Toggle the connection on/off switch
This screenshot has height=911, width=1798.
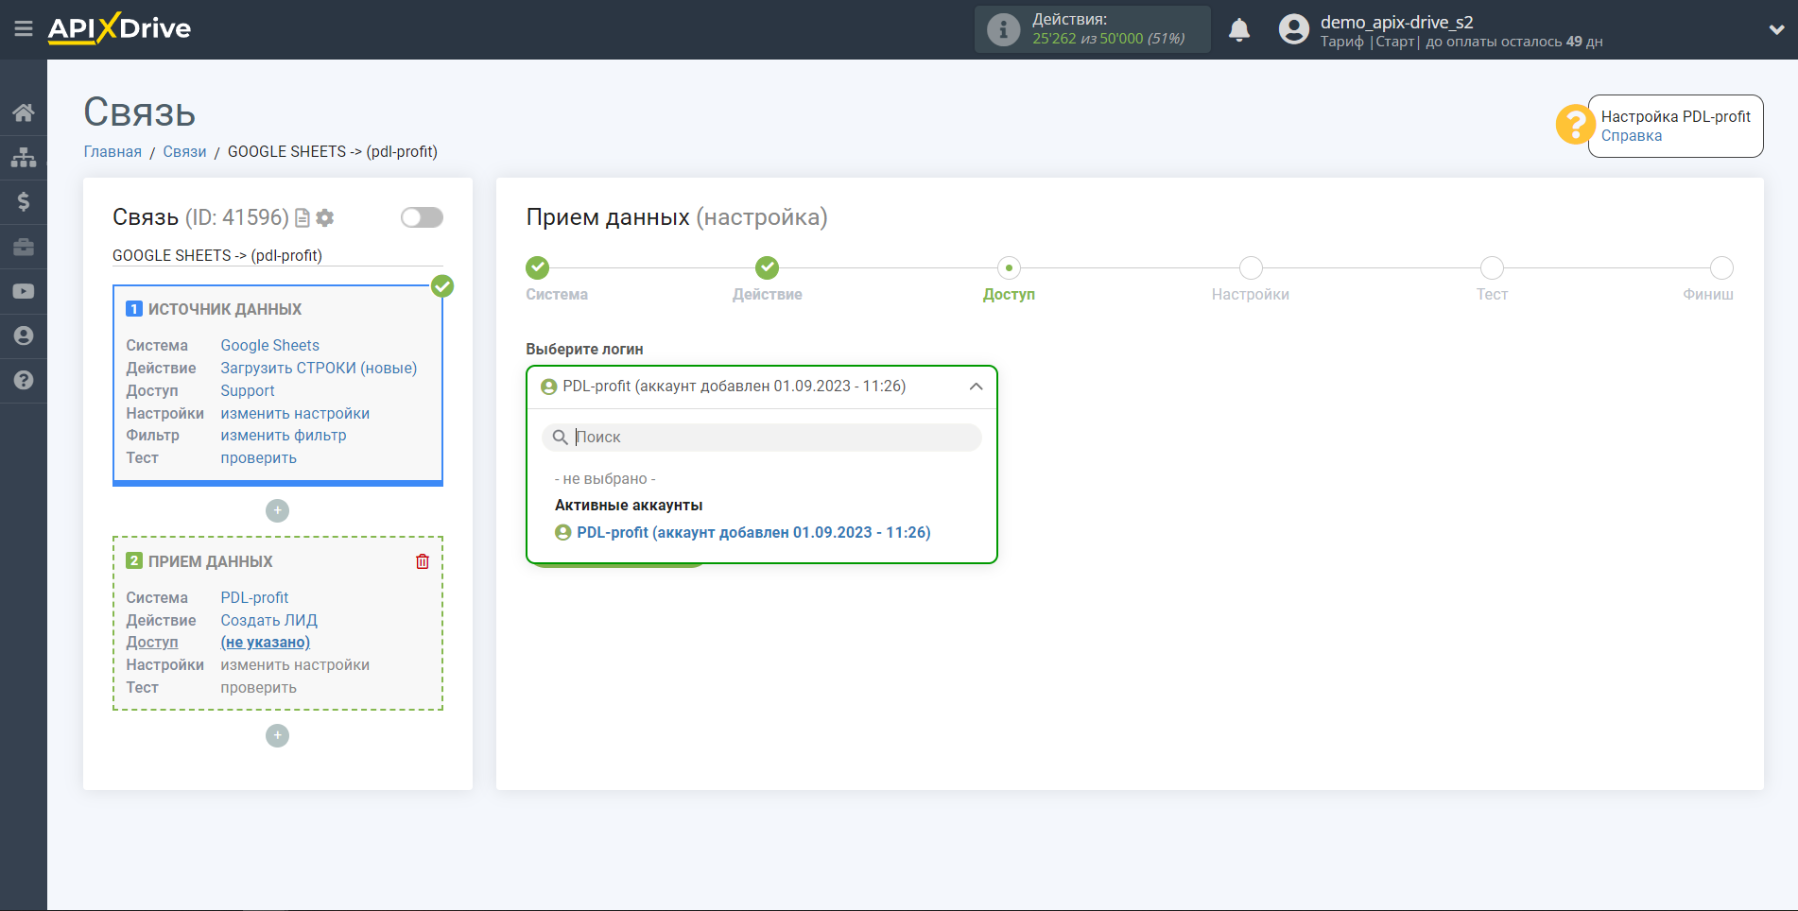click(422, 218)
